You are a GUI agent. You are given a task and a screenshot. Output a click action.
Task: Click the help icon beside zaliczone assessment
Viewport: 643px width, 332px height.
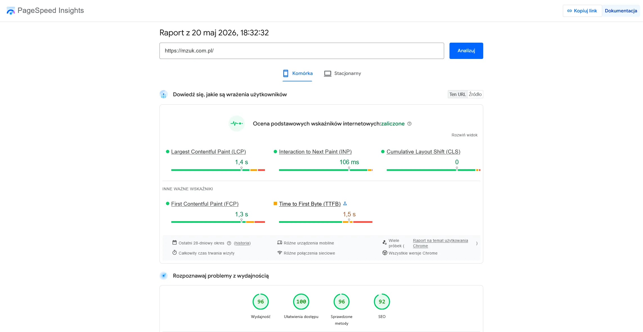pyautogui.click(x=410, y=124)
